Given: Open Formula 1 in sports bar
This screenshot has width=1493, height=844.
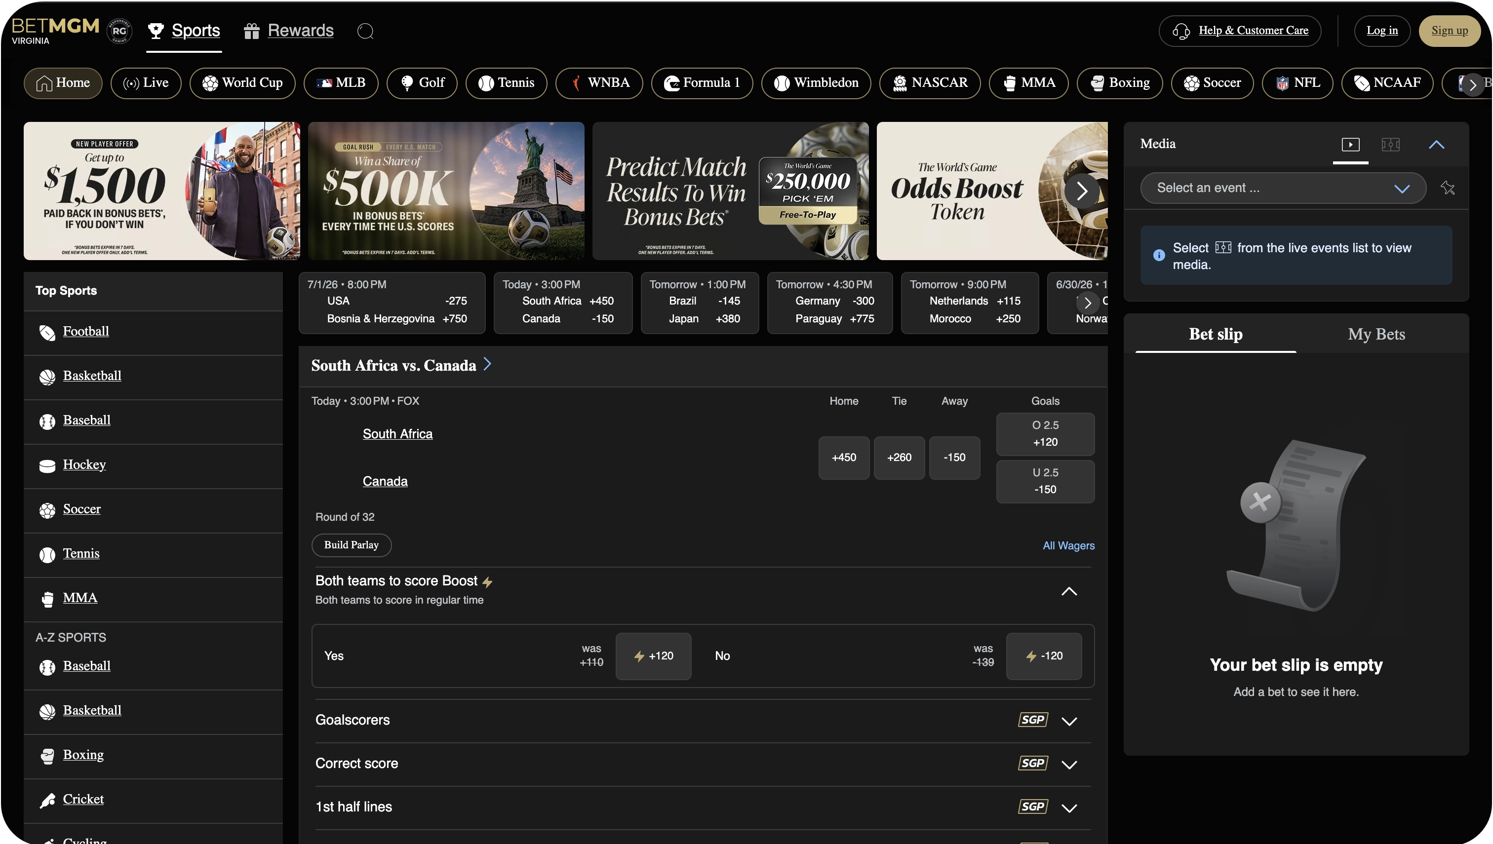Looking at the screenshot, I should click(702, 83).
